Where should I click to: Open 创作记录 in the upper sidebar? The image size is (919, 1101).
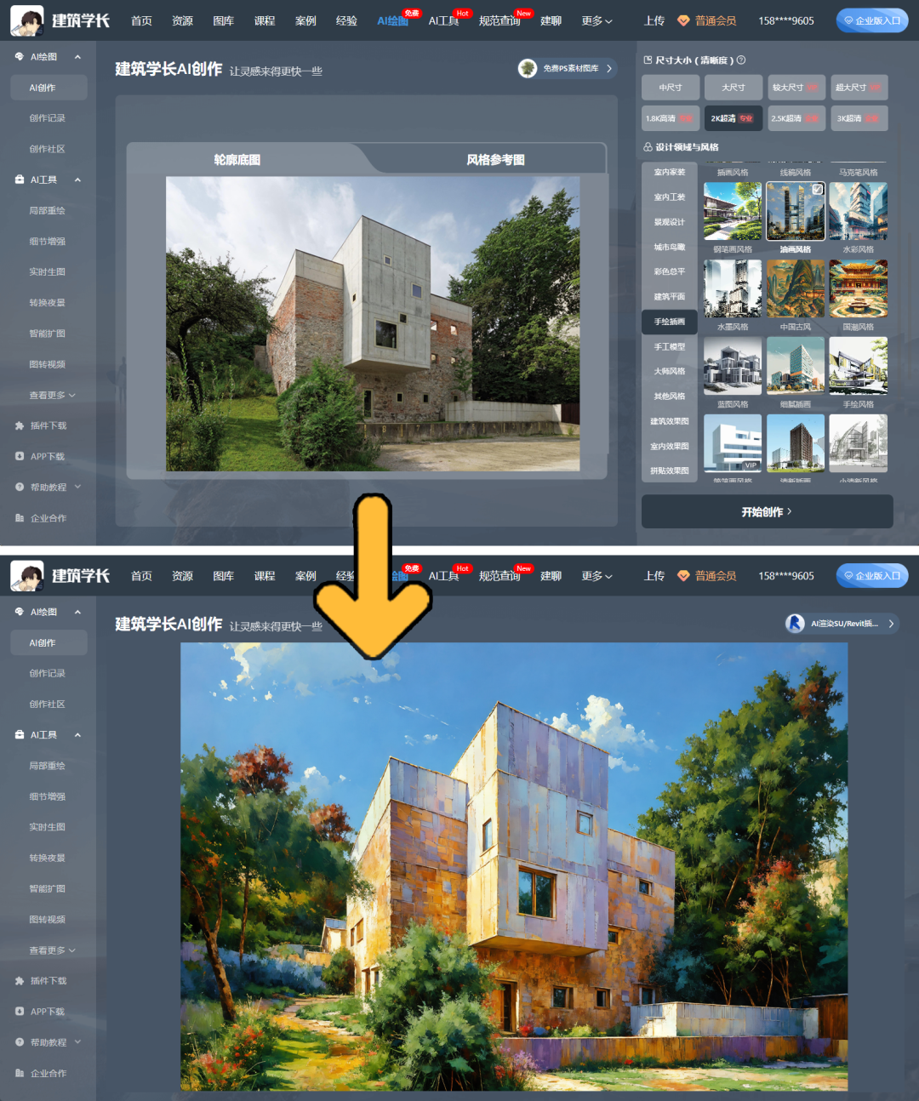click(x=48, y=118)
